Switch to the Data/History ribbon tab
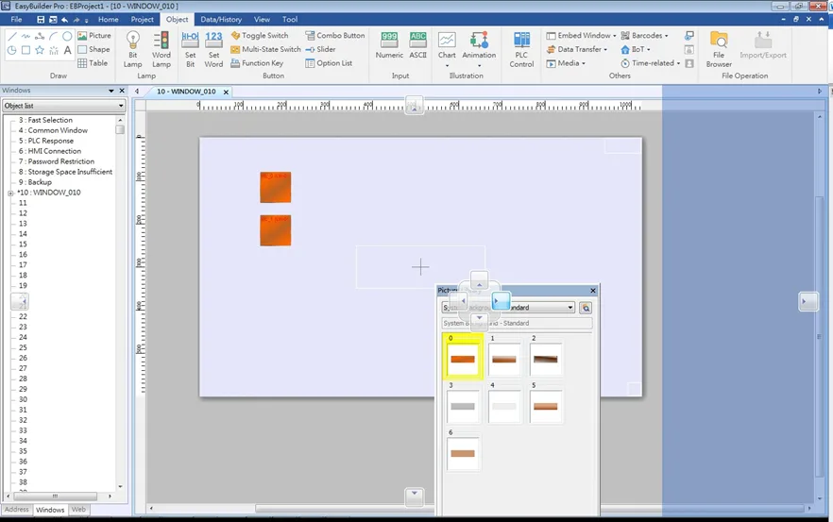 click(x=221, y=20)
